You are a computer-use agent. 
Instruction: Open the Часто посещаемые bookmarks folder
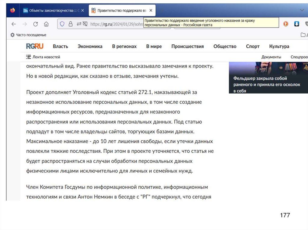28,35
